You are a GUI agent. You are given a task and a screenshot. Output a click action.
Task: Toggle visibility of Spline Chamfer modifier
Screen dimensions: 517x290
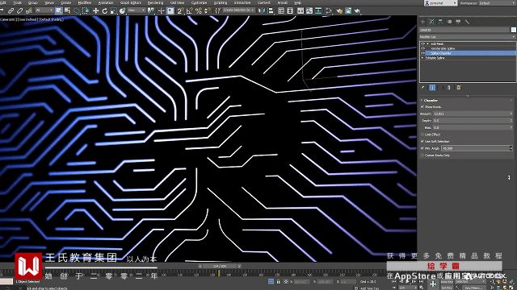[422, 53]
